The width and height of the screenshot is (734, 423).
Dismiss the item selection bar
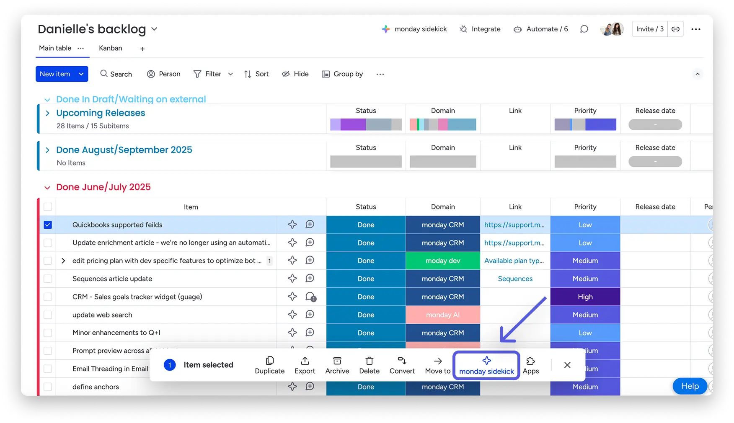tap(567, 365)
